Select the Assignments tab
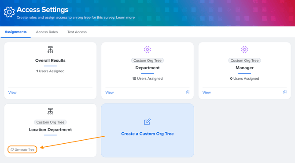The width and height of the screenshot is (295, 163). [15, 32]
